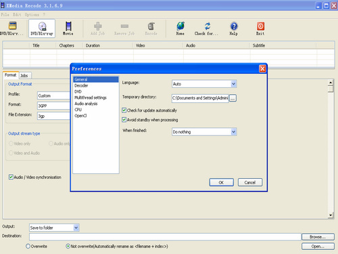338x254 pixels.
Task: Click the temporary directory browse button
Action: [x=233, y=98]
